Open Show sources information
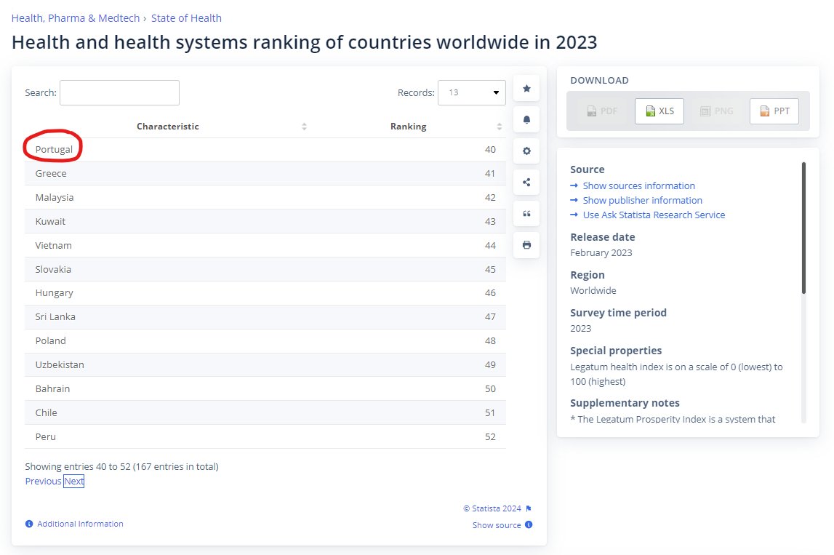The width and height of the screenshot is (834, 555). (638, 185)
